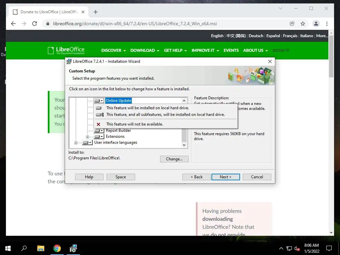This screenshot has width=340, height=255.
Task: Close the Donate to LibreOffice tab
Action: point(83,12)
